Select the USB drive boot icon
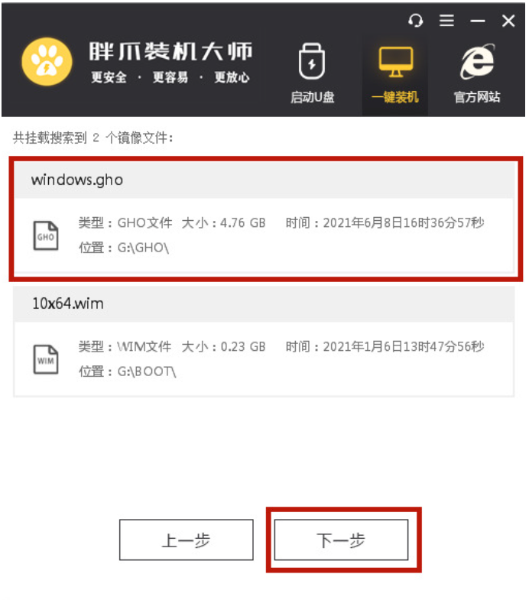 point(312,61)
